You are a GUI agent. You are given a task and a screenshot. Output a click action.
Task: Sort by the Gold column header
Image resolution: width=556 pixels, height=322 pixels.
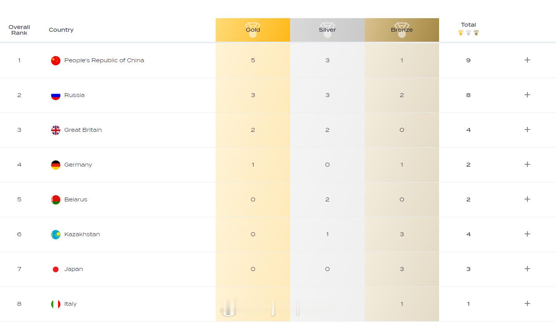click(253, 30)
